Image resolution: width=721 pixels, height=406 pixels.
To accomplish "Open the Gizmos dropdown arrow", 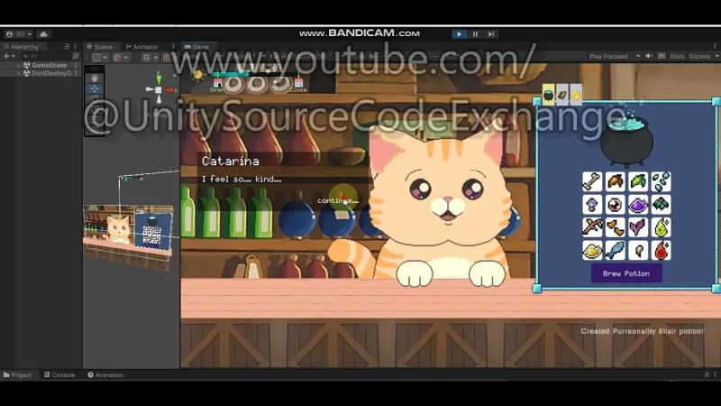I will tap(716, 56).
